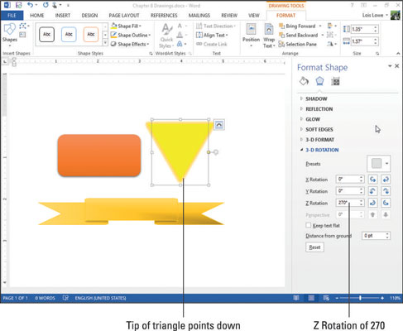403x331 pixels.
Task: Adjust the zoom slider in status bar
Action: click(360, 298)
